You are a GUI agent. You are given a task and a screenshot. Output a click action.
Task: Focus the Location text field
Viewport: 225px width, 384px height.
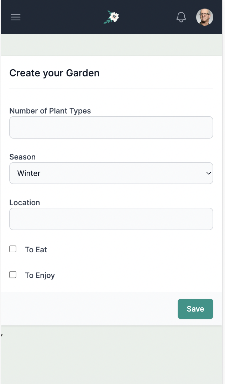[x=111, y=219]
